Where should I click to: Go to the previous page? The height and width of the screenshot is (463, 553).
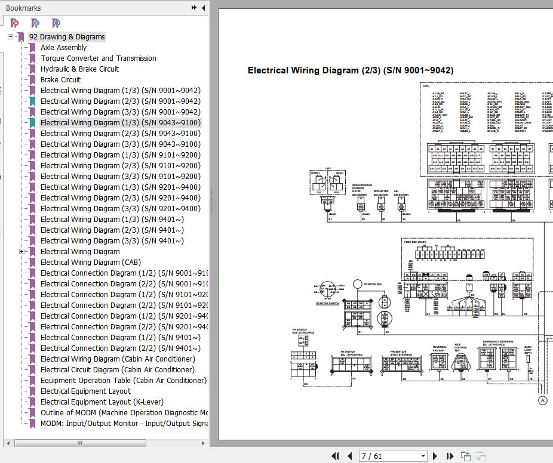click(349, 456)
